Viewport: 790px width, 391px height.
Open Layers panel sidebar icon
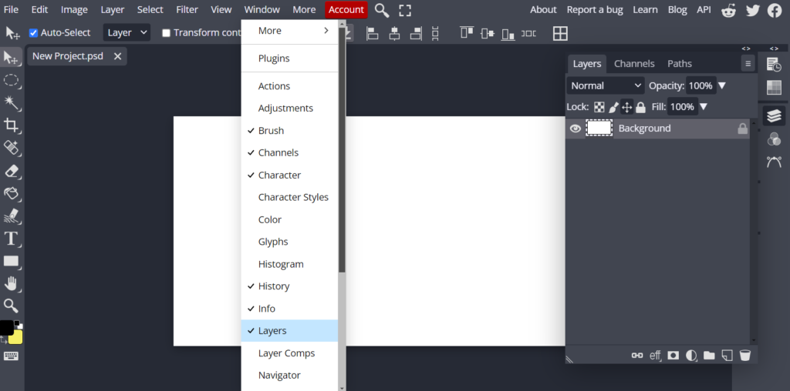[774, 115]
